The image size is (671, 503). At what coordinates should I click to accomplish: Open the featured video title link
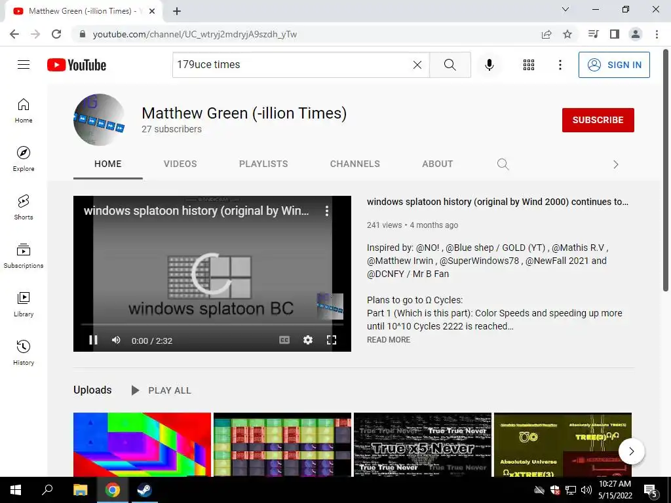(498, 202)
